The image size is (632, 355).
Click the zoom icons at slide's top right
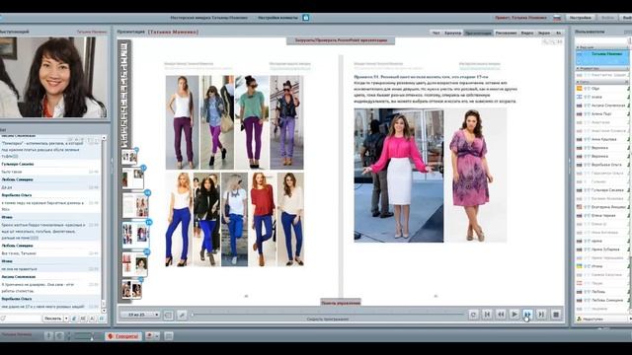[x=552, y=41]
